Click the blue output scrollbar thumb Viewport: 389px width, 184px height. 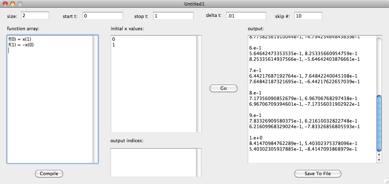pos(378,123)
